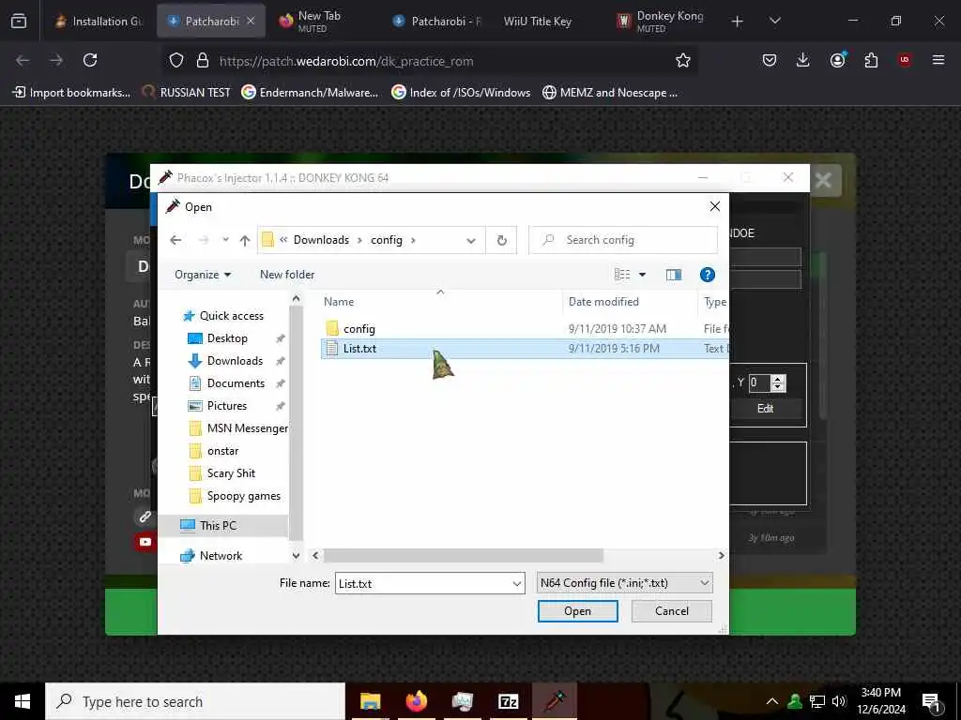
Task: Open recent locations dropdown arrow
Action: pyautogui.click(x=225, y=240)
